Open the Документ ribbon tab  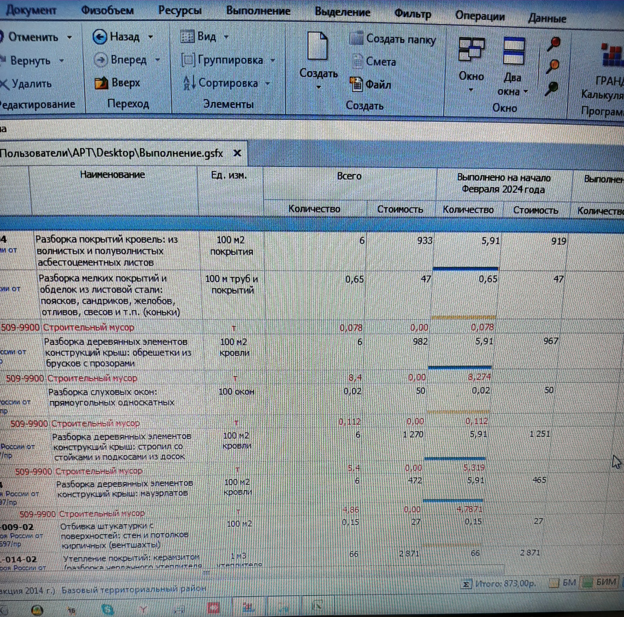click(30, 10)
